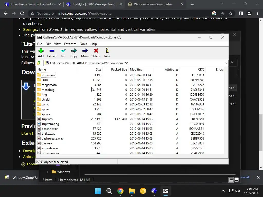Click the Copy toolbar icon
This screenshot has height=197, width=263.
74,53
